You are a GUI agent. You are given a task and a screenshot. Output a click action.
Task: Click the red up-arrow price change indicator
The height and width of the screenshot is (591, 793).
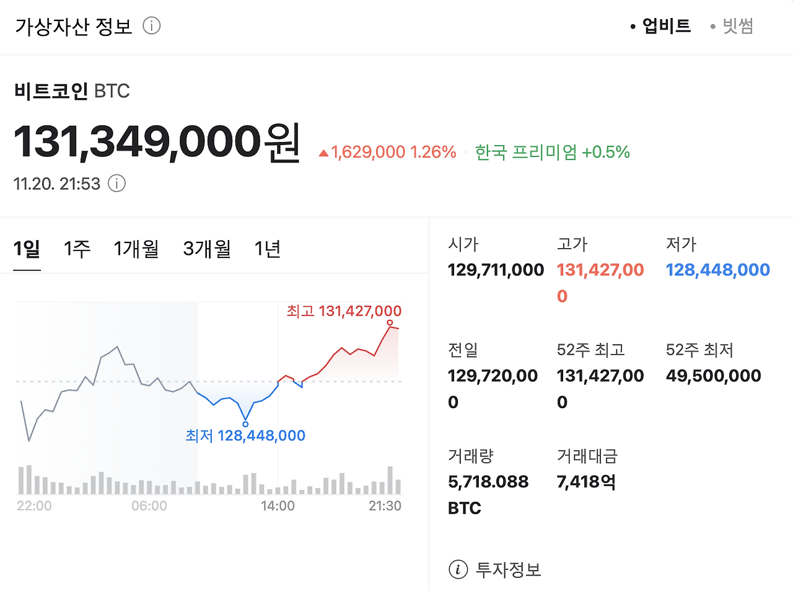[x=323, y=151]
